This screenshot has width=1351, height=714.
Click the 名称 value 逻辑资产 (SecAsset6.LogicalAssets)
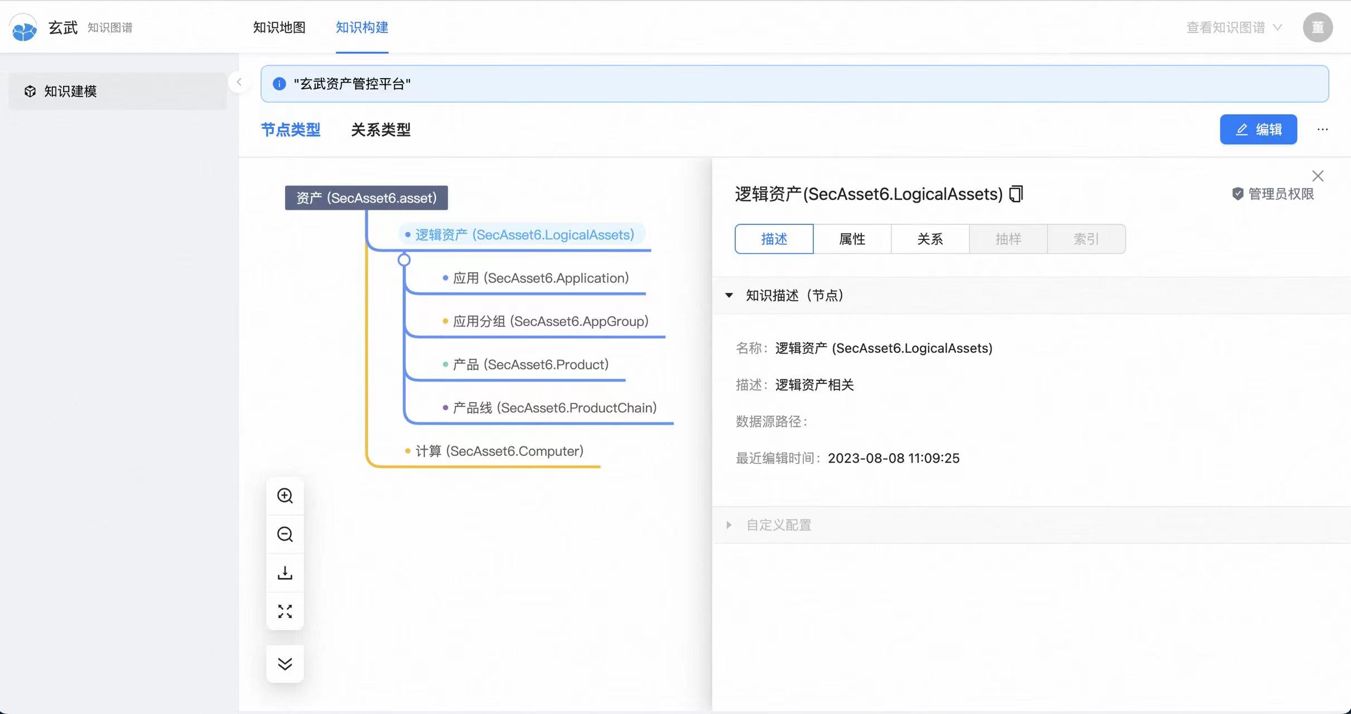pos(884,348)
